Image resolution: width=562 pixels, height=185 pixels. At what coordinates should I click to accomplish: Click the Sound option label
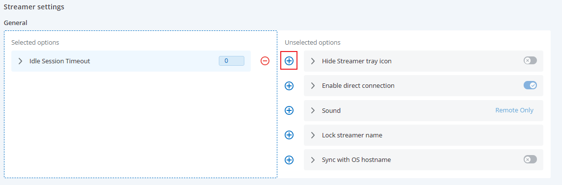coord(331,110)
